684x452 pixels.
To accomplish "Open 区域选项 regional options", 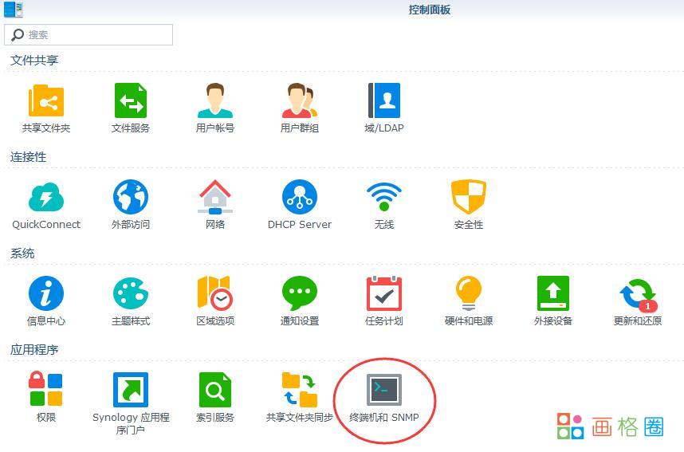I will tap(215, 293).
